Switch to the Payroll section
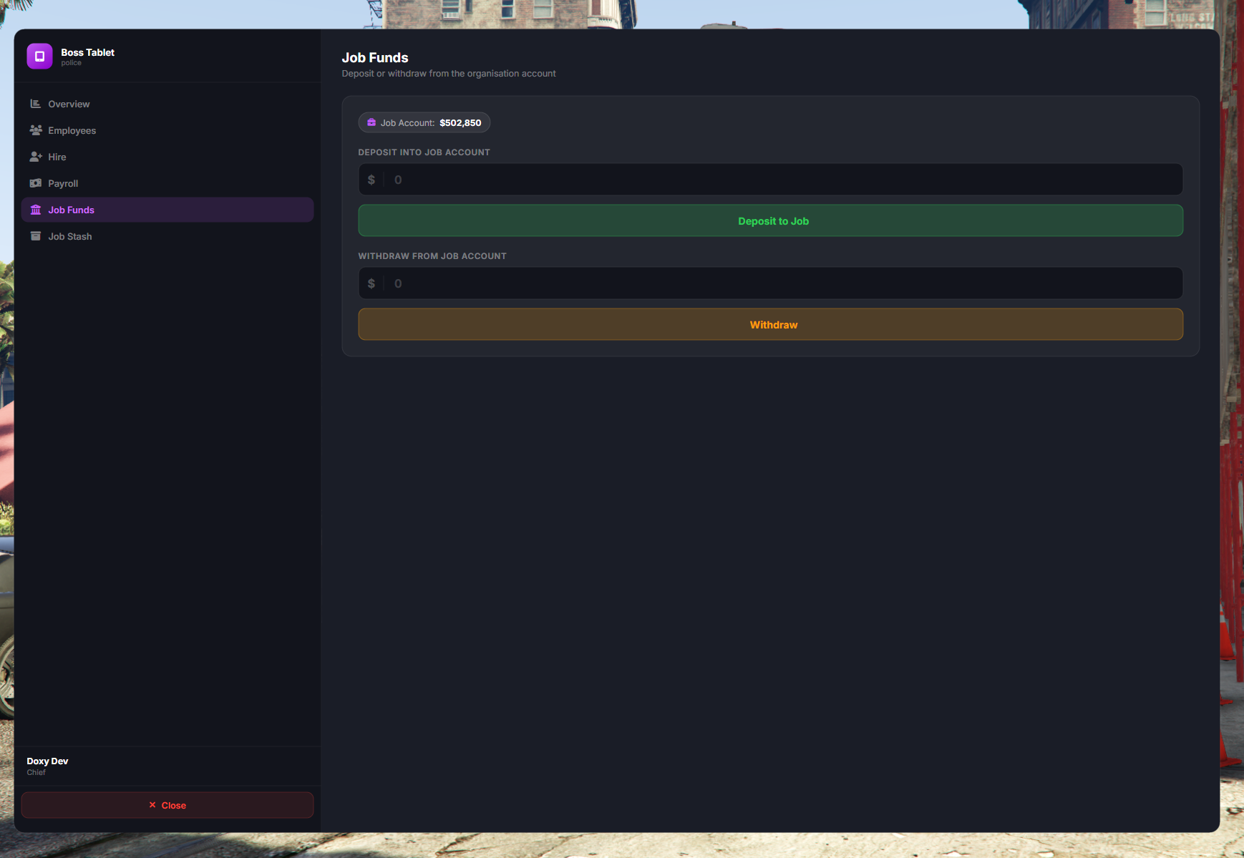The image size is (1244, 858). coord(167,183)
